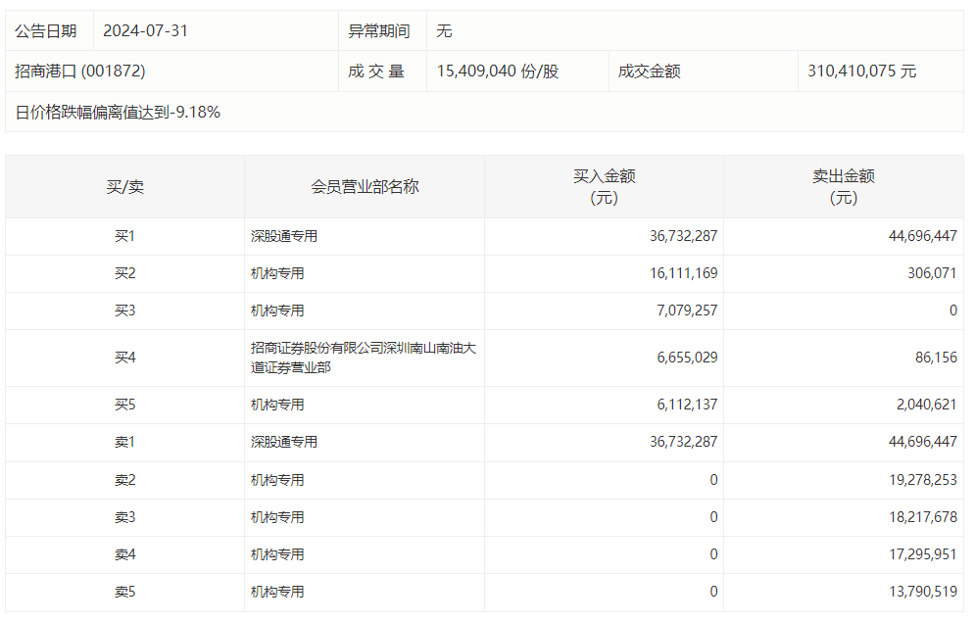Screen dimensions: 975x622
Task: Select 机构专用 in the 卖5 row
Action: point(277,593)
